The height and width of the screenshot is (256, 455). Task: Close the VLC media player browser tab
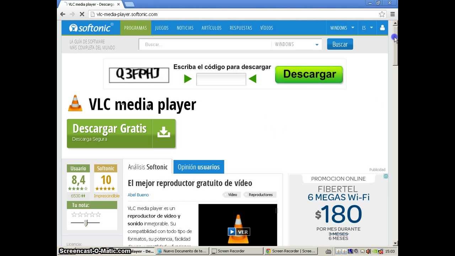[x=118, y=4]
